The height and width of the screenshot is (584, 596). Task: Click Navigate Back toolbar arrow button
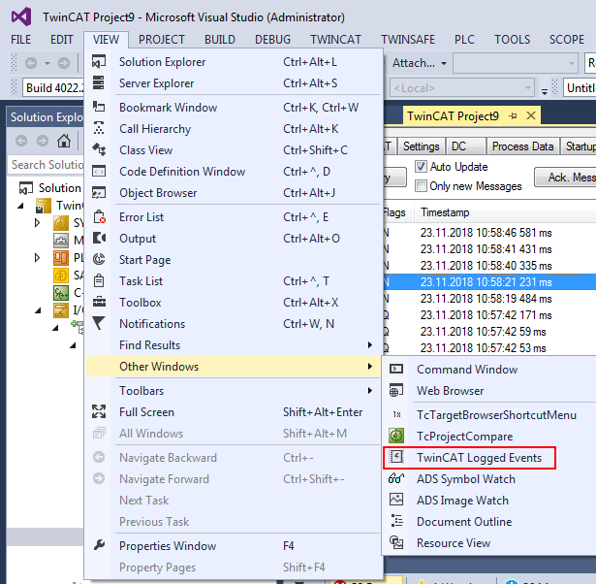(31, 63)
